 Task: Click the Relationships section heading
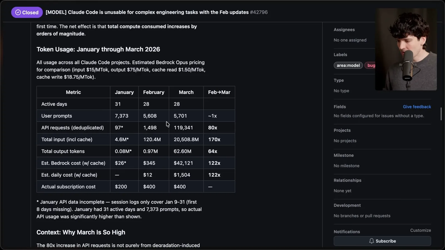coord(348,180)
